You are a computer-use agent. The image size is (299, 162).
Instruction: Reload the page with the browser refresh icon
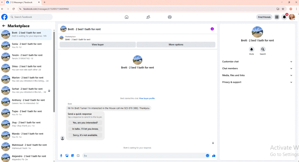14,9
